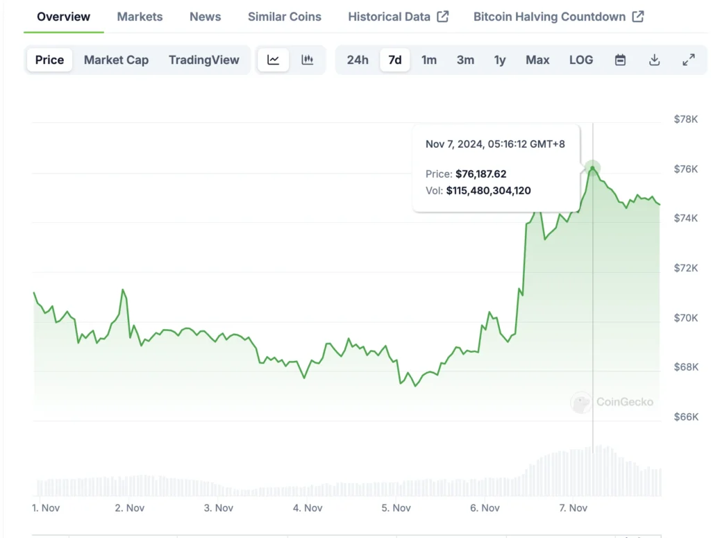The height and width of the screenshot is (538, 711).
Task: Click the $68K y-axis label
Action: click(x=685, y=367)
